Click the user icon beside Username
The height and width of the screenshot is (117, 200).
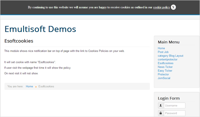161,106
